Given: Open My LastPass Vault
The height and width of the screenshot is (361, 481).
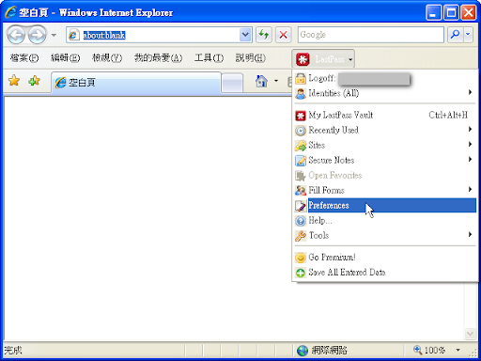Looking at the screenshot, I should tap(385, 115).
